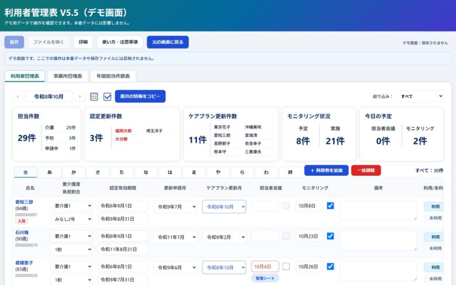The image size is (456, 285).
Task: Select the ま kana filter tab
Action: pos(194,172)
